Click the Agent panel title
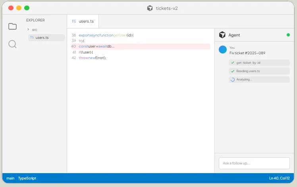297x187 pixels. 234,35
